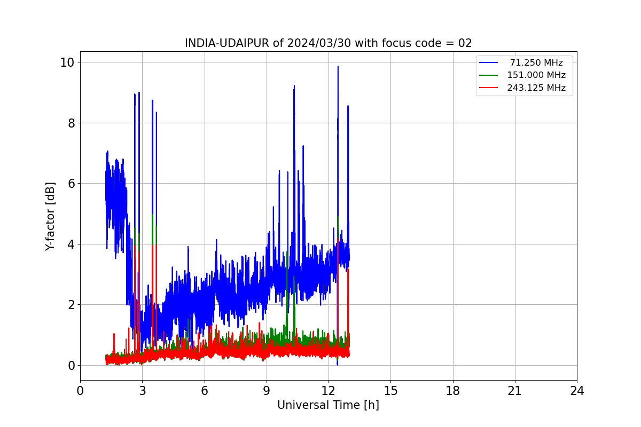Select the 151.000 MHz legend label
641x427 pixels.
[536, 75]
